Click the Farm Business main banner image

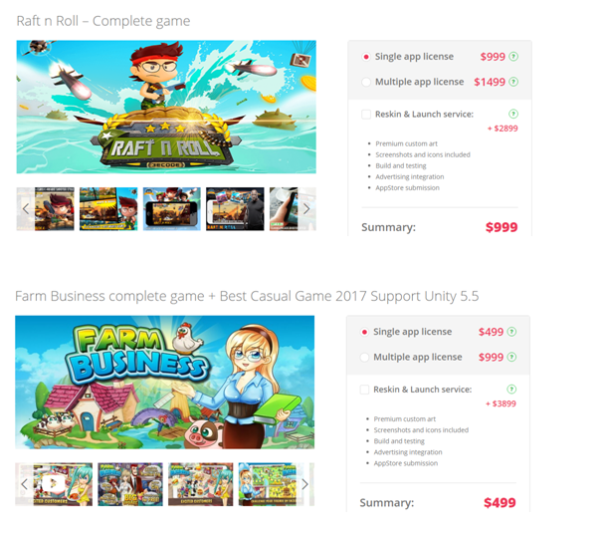coord(165,382)
